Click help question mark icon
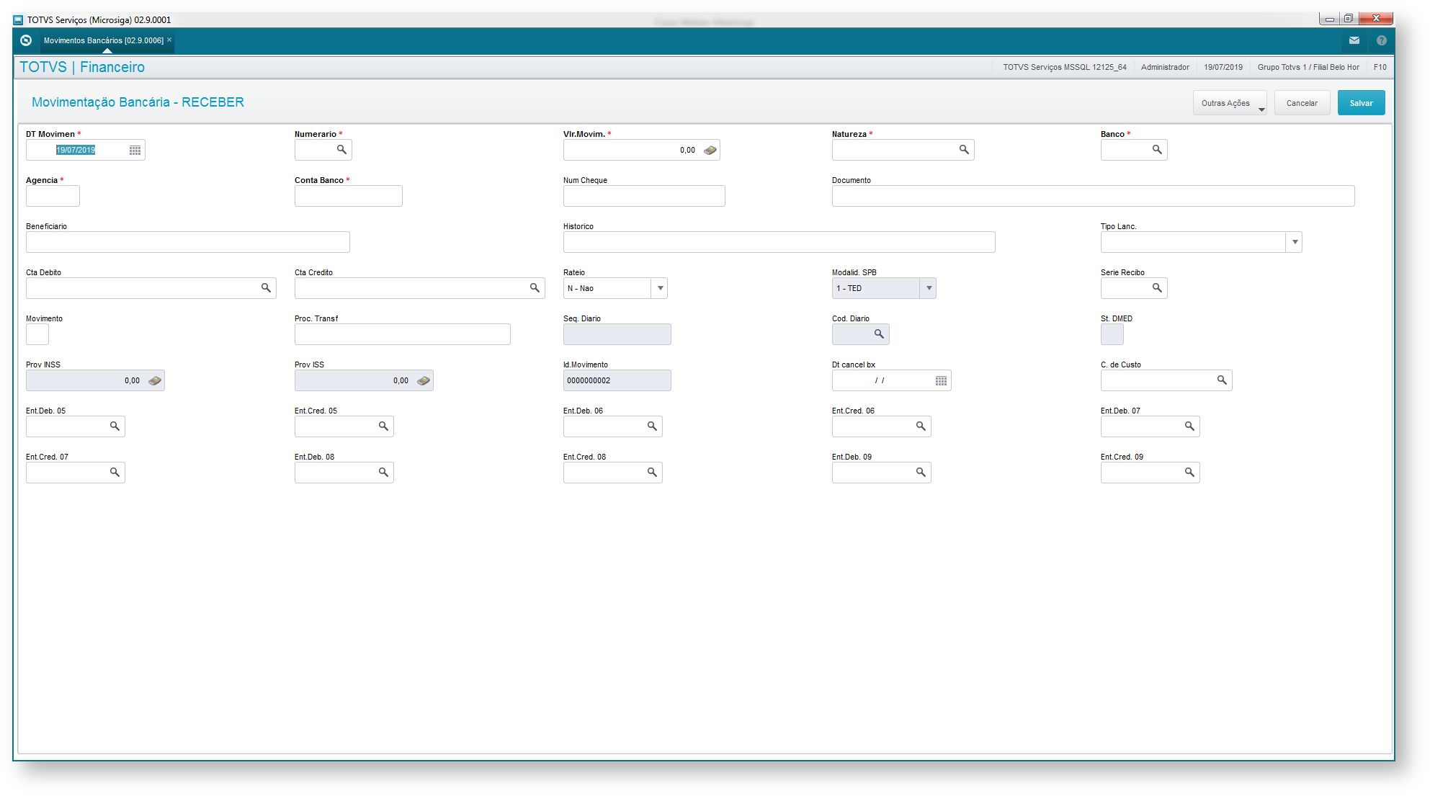The width and height of the screenshot is (1430, 796). click(1381, 40)
